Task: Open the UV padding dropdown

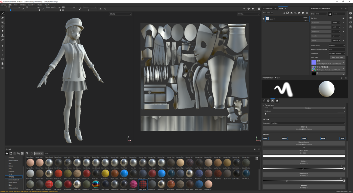Action: 337,53
